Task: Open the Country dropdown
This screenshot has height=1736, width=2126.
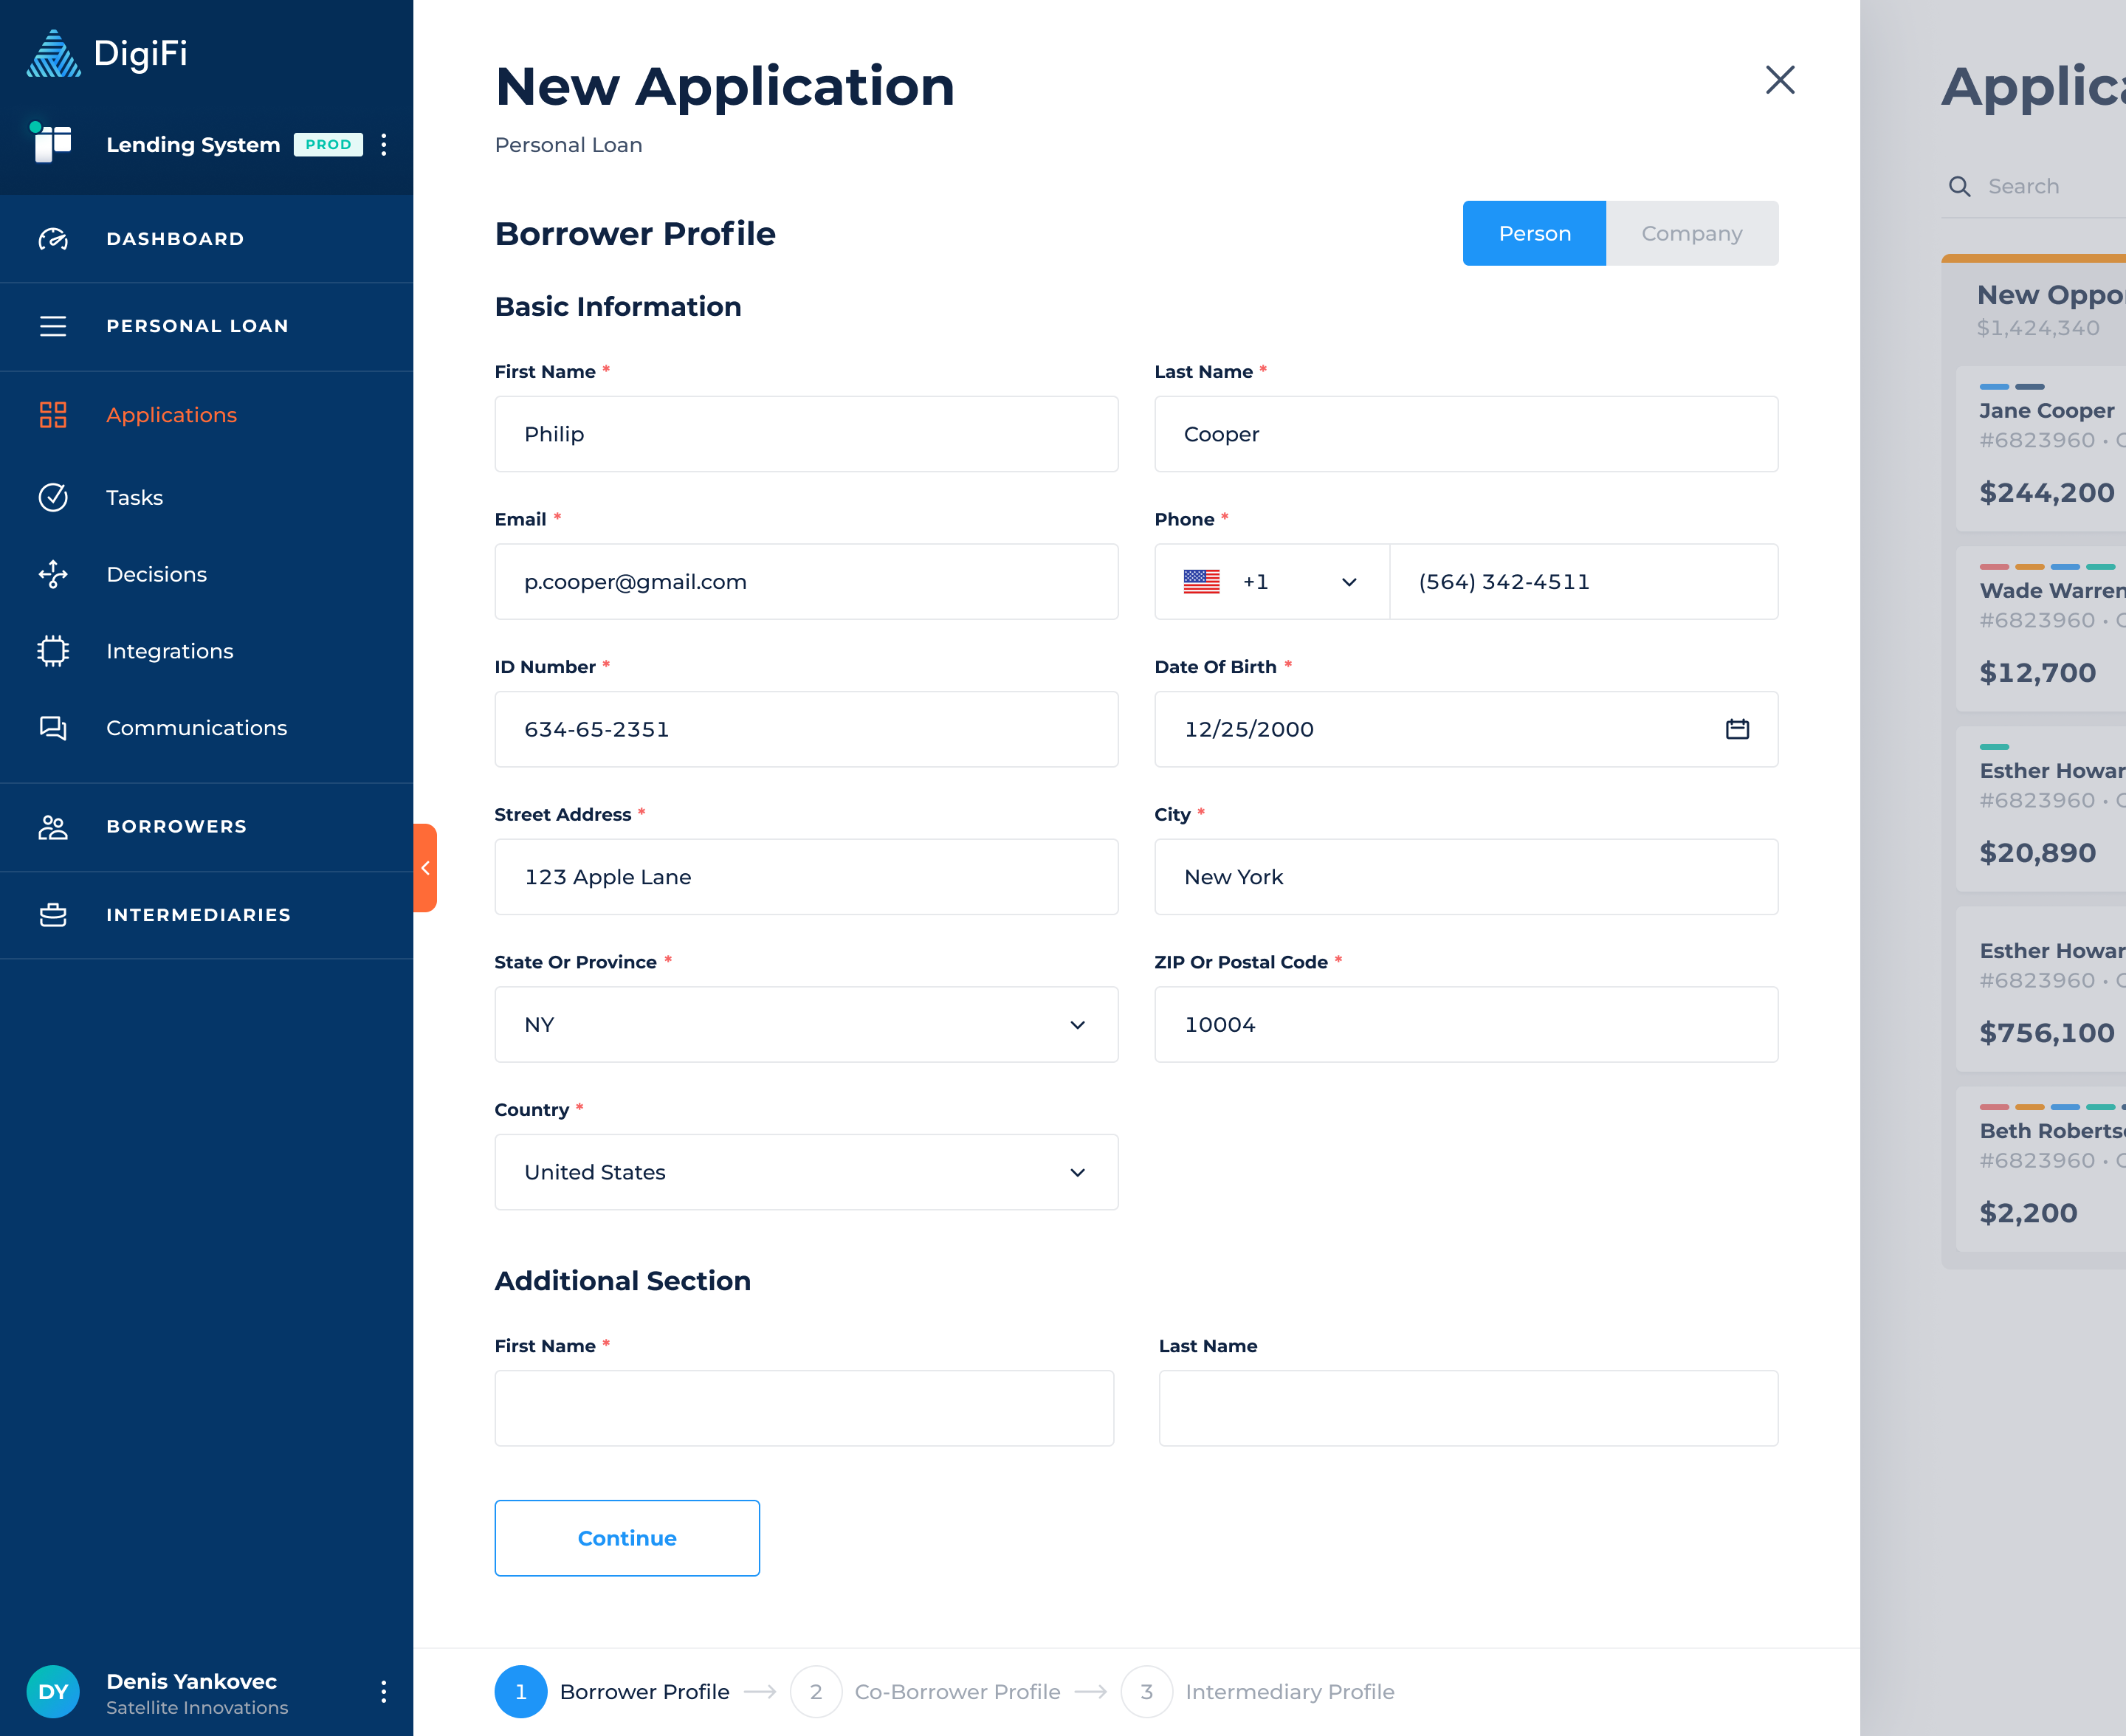Action: coord(805,1172)
